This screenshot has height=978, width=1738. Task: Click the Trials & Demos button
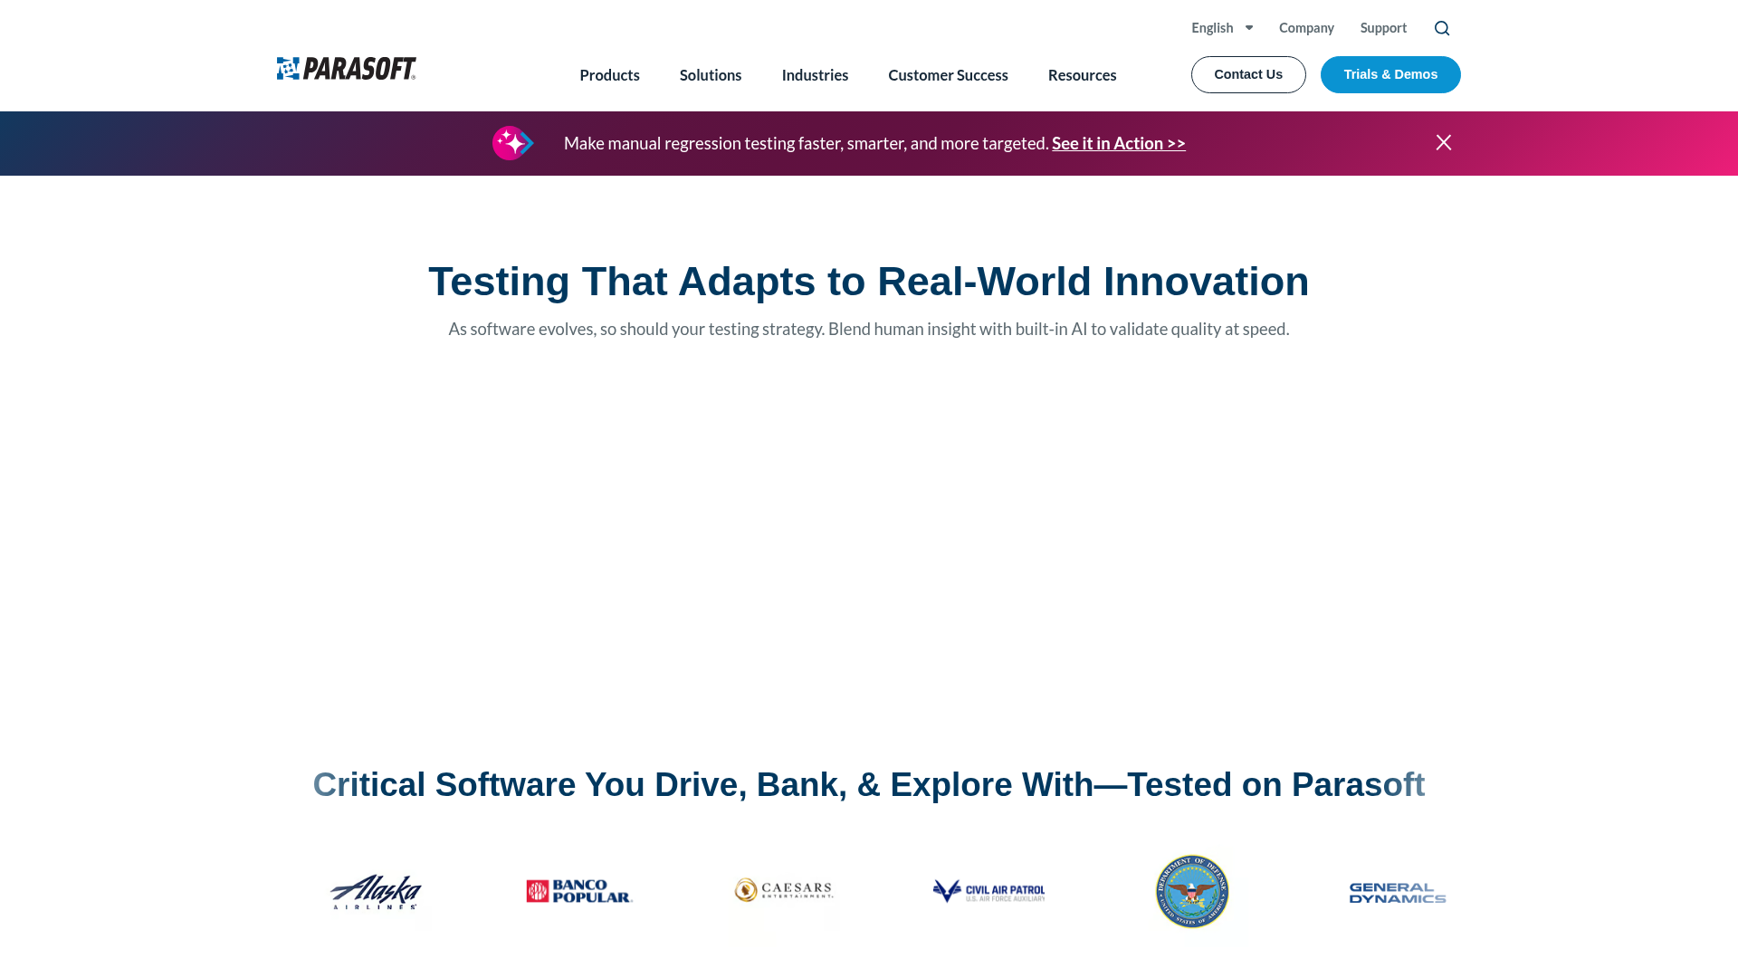pyautogui.click(x=1389, y=74)
